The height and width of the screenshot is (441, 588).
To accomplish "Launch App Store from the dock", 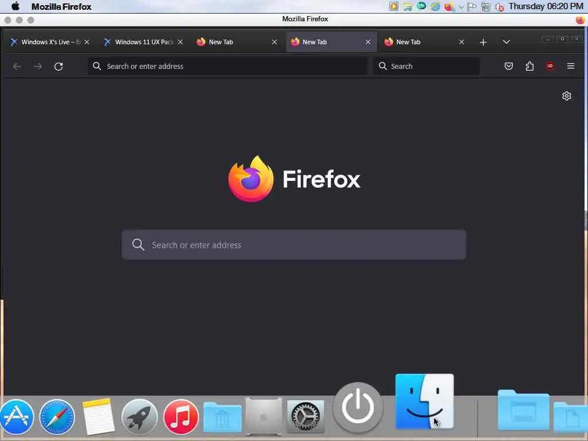I will click(x=17, y=417).
